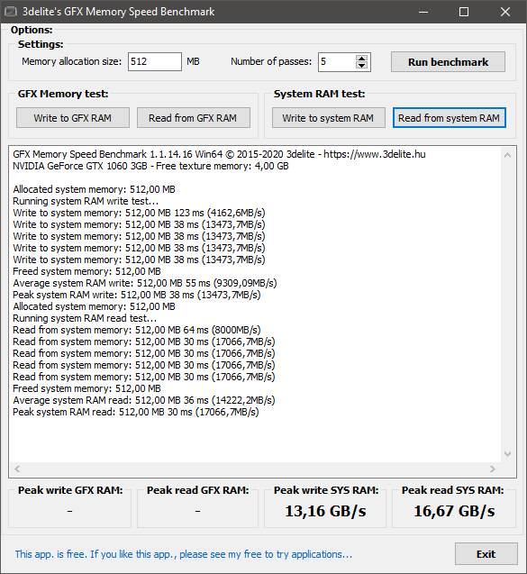This screenshot has height=574, width=527.
Task: Minimize the benchmark window
Action: pyautogui.click(x=423, y=12)
